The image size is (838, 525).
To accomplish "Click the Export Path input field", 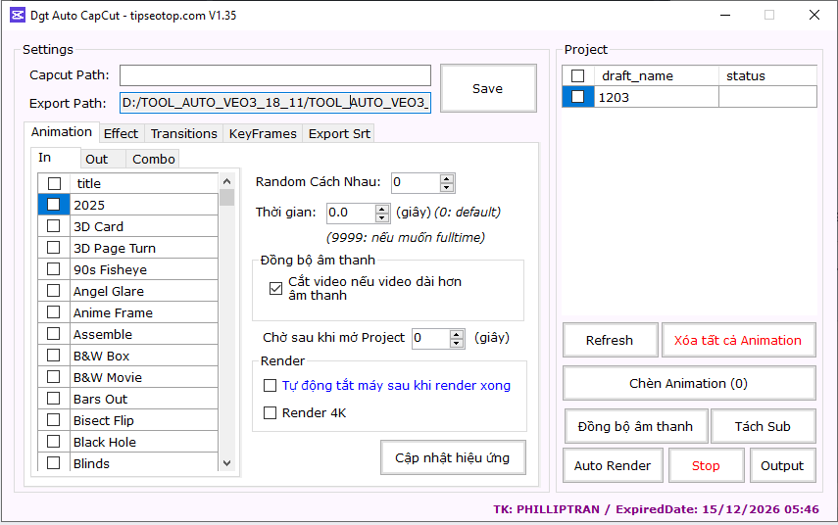I will [275, 103].
